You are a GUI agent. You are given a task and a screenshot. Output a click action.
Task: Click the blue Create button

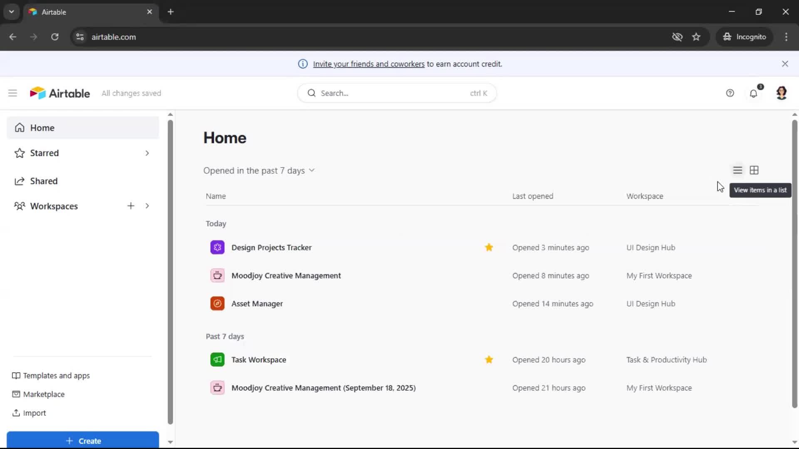83,440
